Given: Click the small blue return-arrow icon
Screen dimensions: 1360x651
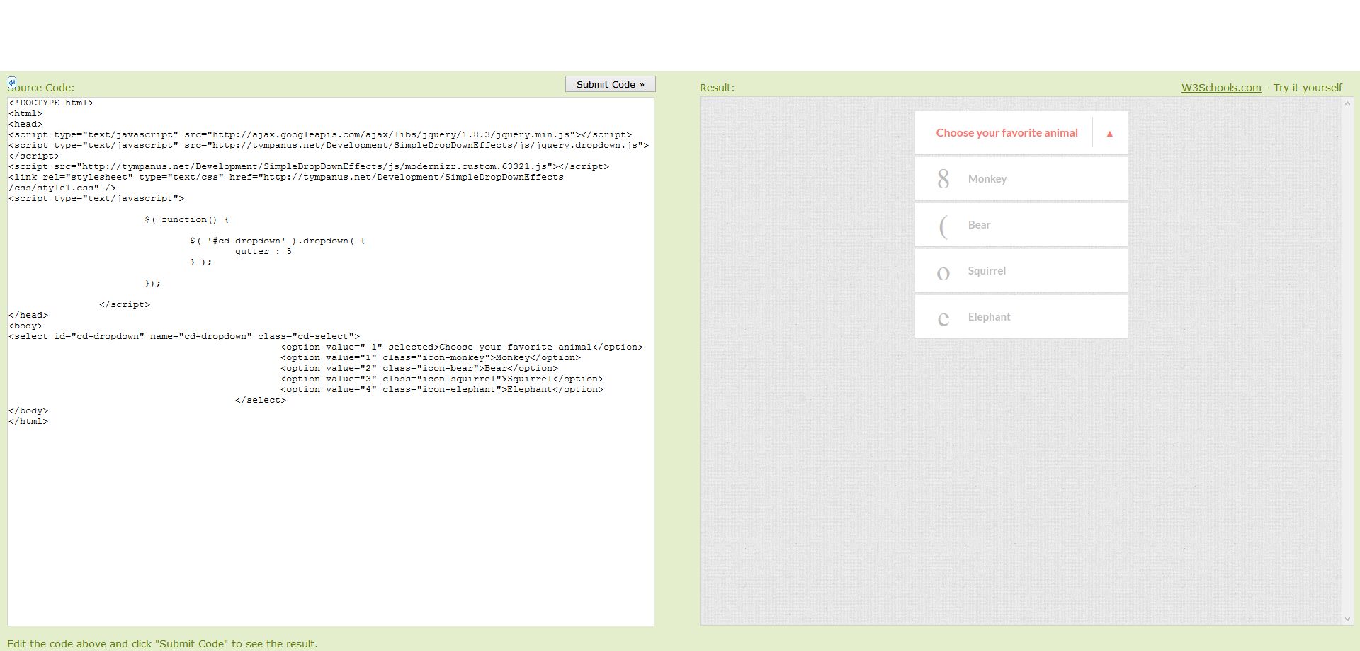Looking at the screenshot, I should coord(12,82).
